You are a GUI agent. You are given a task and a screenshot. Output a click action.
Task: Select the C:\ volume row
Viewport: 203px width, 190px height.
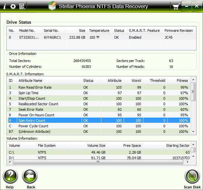(x=98, y=152)
